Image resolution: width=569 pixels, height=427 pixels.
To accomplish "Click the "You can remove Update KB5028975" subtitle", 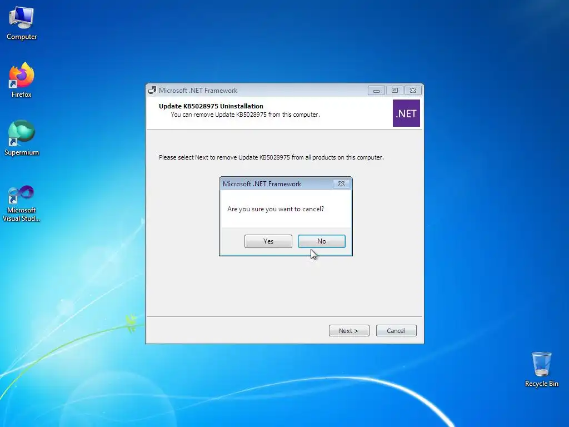I will 245,115.
